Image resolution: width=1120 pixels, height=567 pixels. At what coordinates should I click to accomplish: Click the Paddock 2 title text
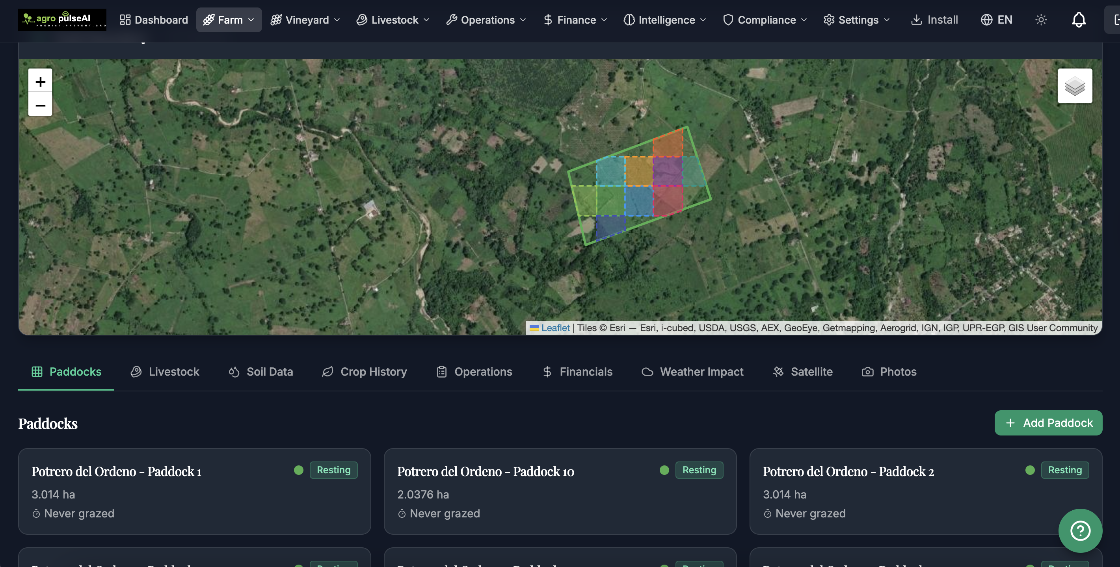(x=848, y=471)
